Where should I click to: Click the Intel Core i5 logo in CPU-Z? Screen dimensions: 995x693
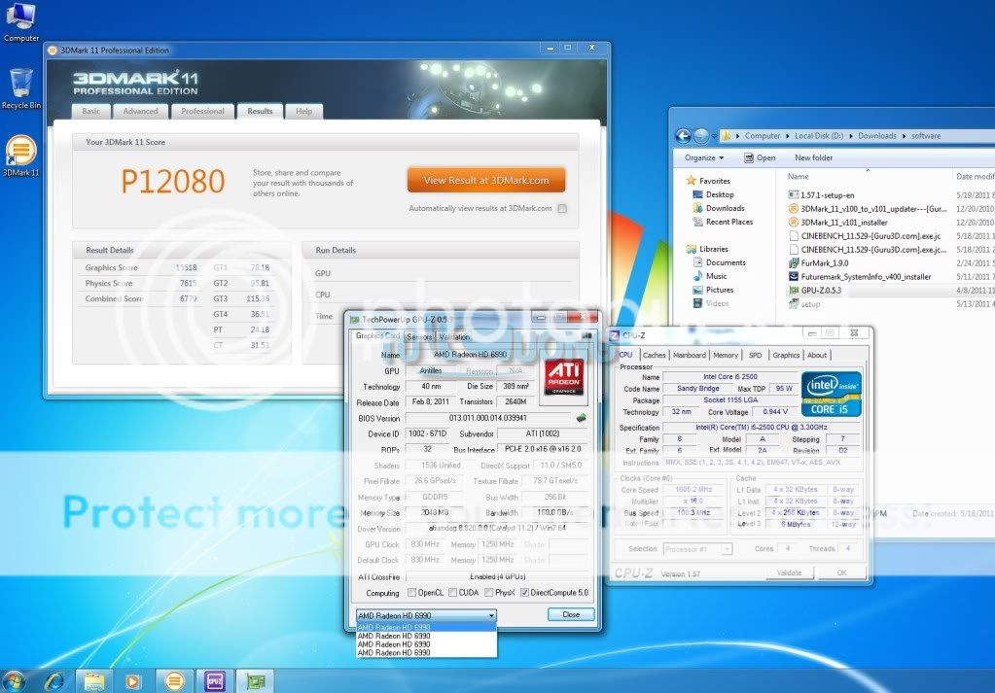831,395
